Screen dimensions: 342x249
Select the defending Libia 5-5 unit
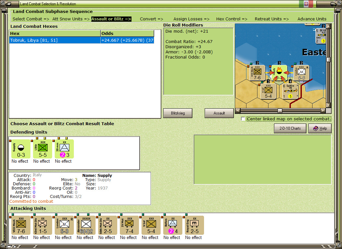click(42, 149)
